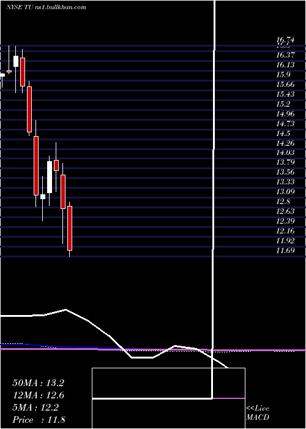The width and height of the screenshot is (306, 429).
Task: Click the 15.9 price label
Action: click(x=283, y=75)
